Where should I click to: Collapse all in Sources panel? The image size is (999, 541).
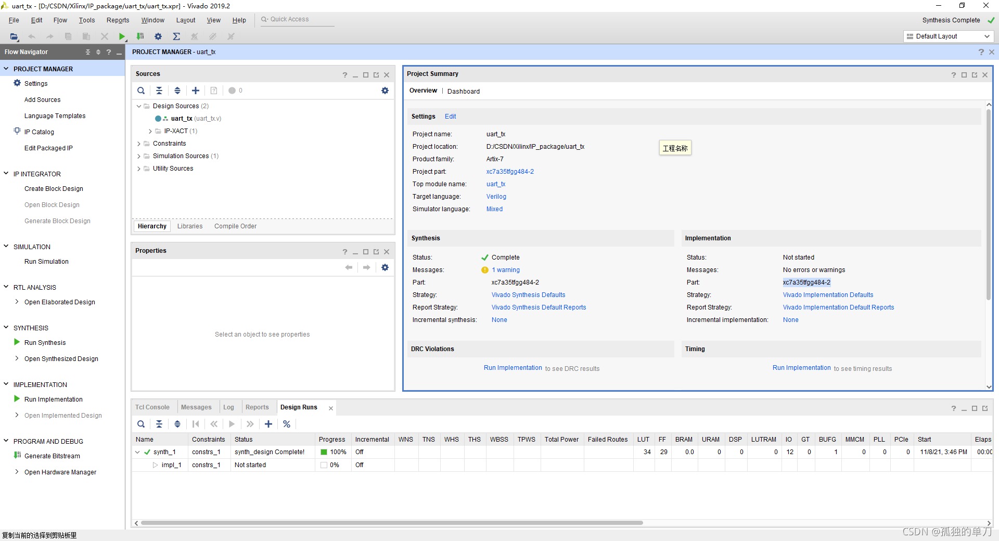click(159, 91)
